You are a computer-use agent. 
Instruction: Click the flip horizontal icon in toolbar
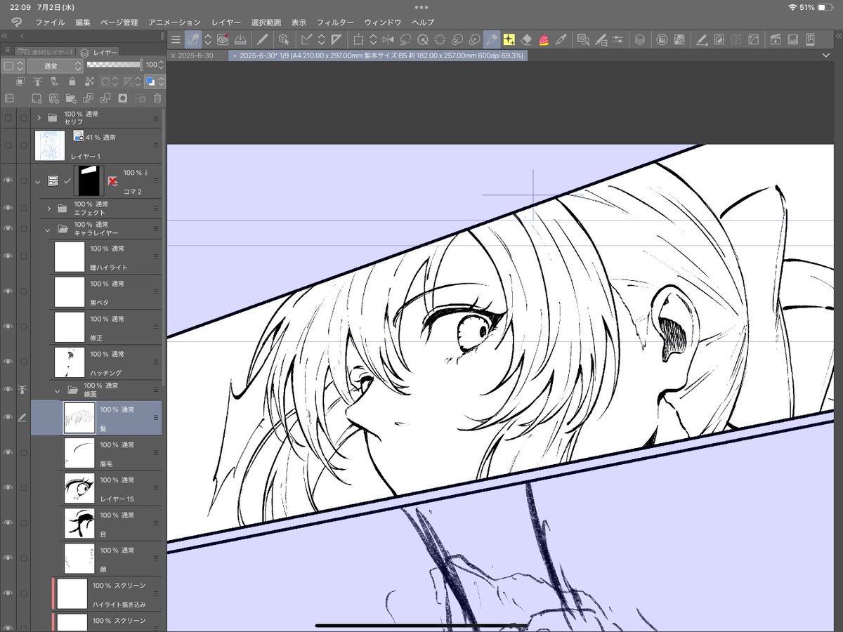tap(388, 40)
